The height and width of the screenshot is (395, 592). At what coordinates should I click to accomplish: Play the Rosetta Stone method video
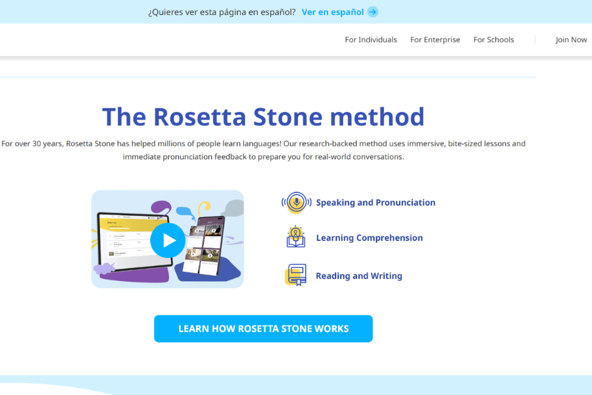168,240
